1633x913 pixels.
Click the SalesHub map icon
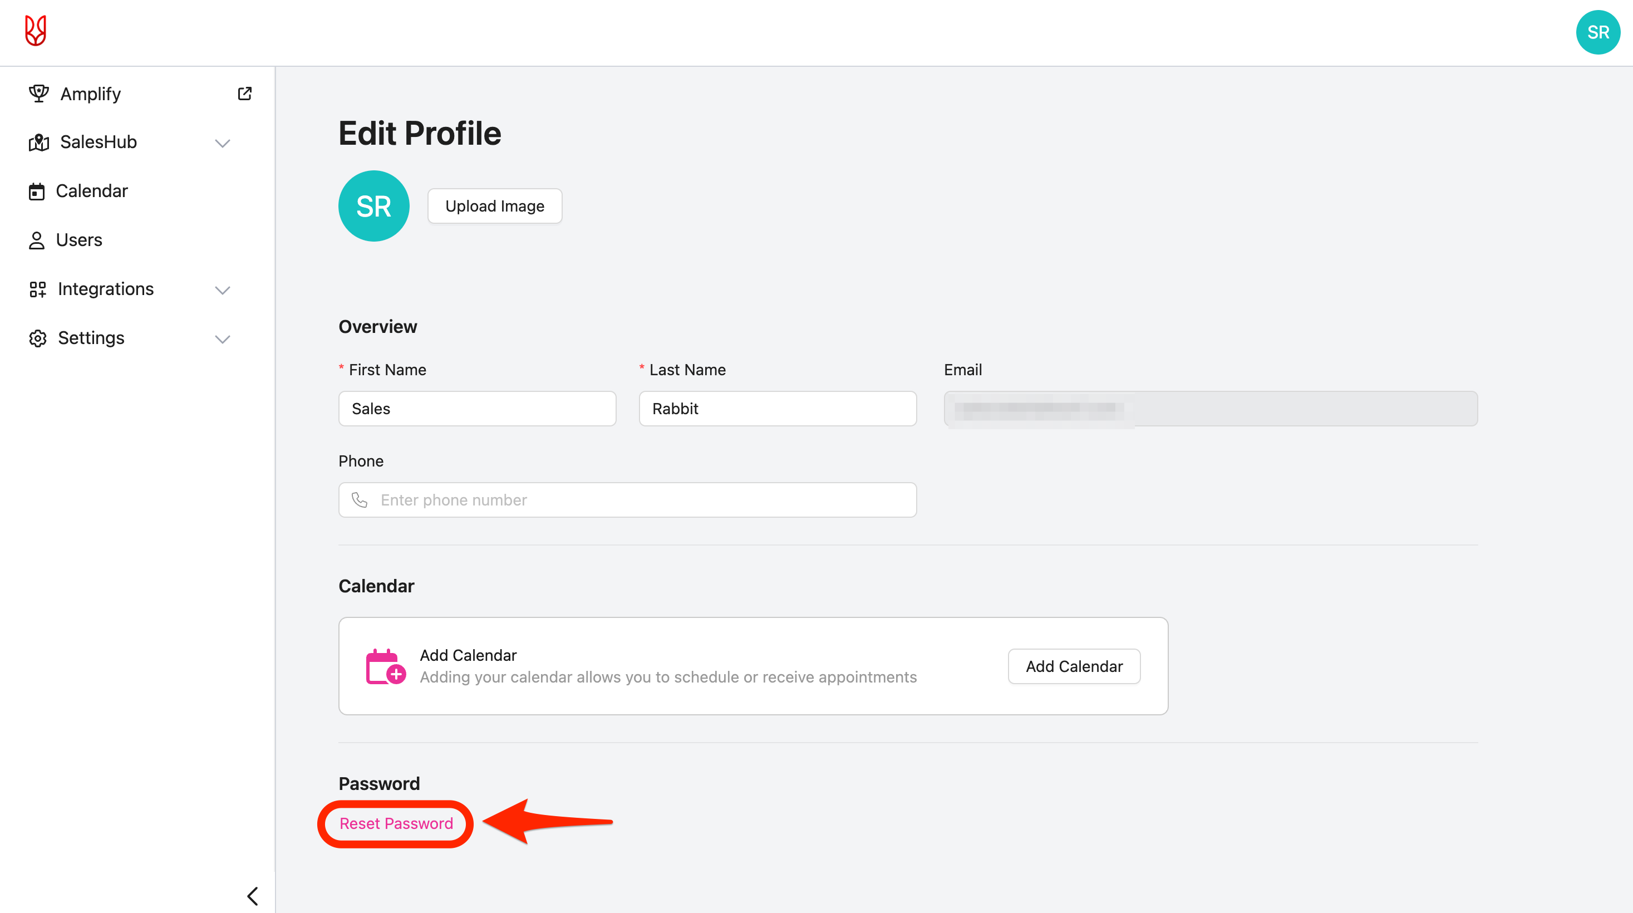(x=38, y=142)
